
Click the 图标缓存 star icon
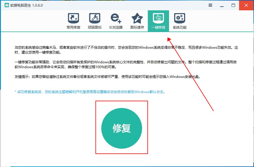click(137, 18)
